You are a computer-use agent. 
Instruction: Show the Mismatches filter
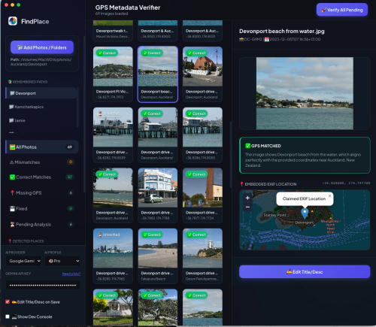(x=42, y=162)
